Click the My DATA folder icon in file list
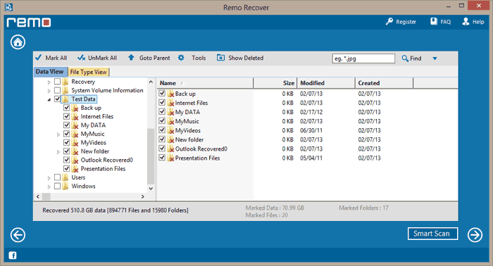The height and width of the screenshot is (266, 493). pyautogui.click(x=170, y=112)
